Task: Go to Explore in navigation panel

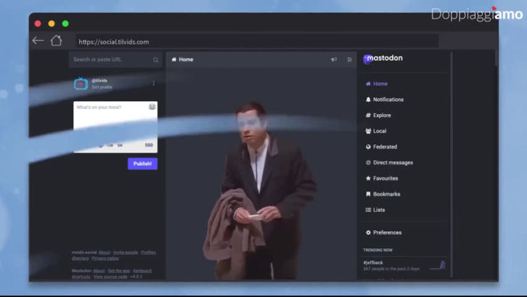Action: 381,115
